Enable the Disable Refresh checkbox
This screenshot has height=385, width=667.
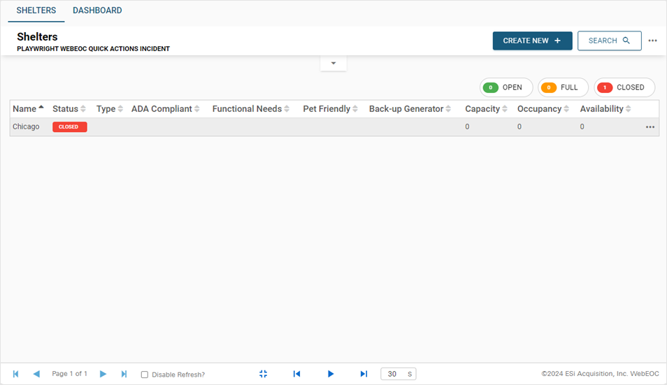coord(145,375)
